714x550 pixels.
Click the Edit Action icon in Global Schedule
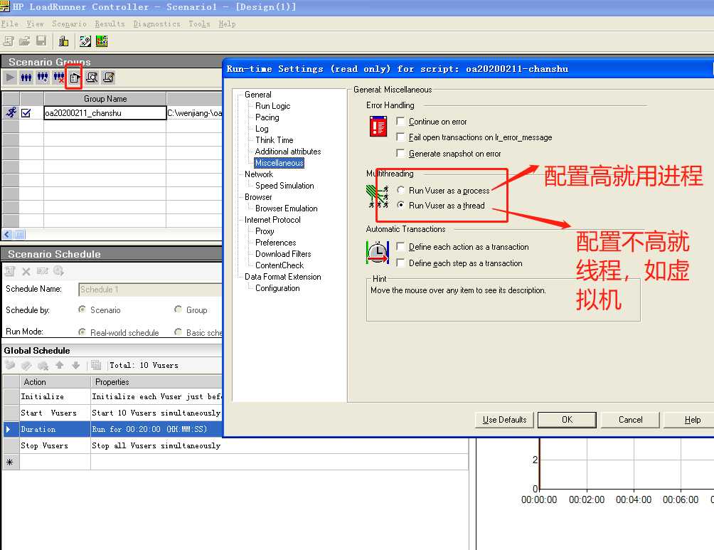tap(26, 365)
